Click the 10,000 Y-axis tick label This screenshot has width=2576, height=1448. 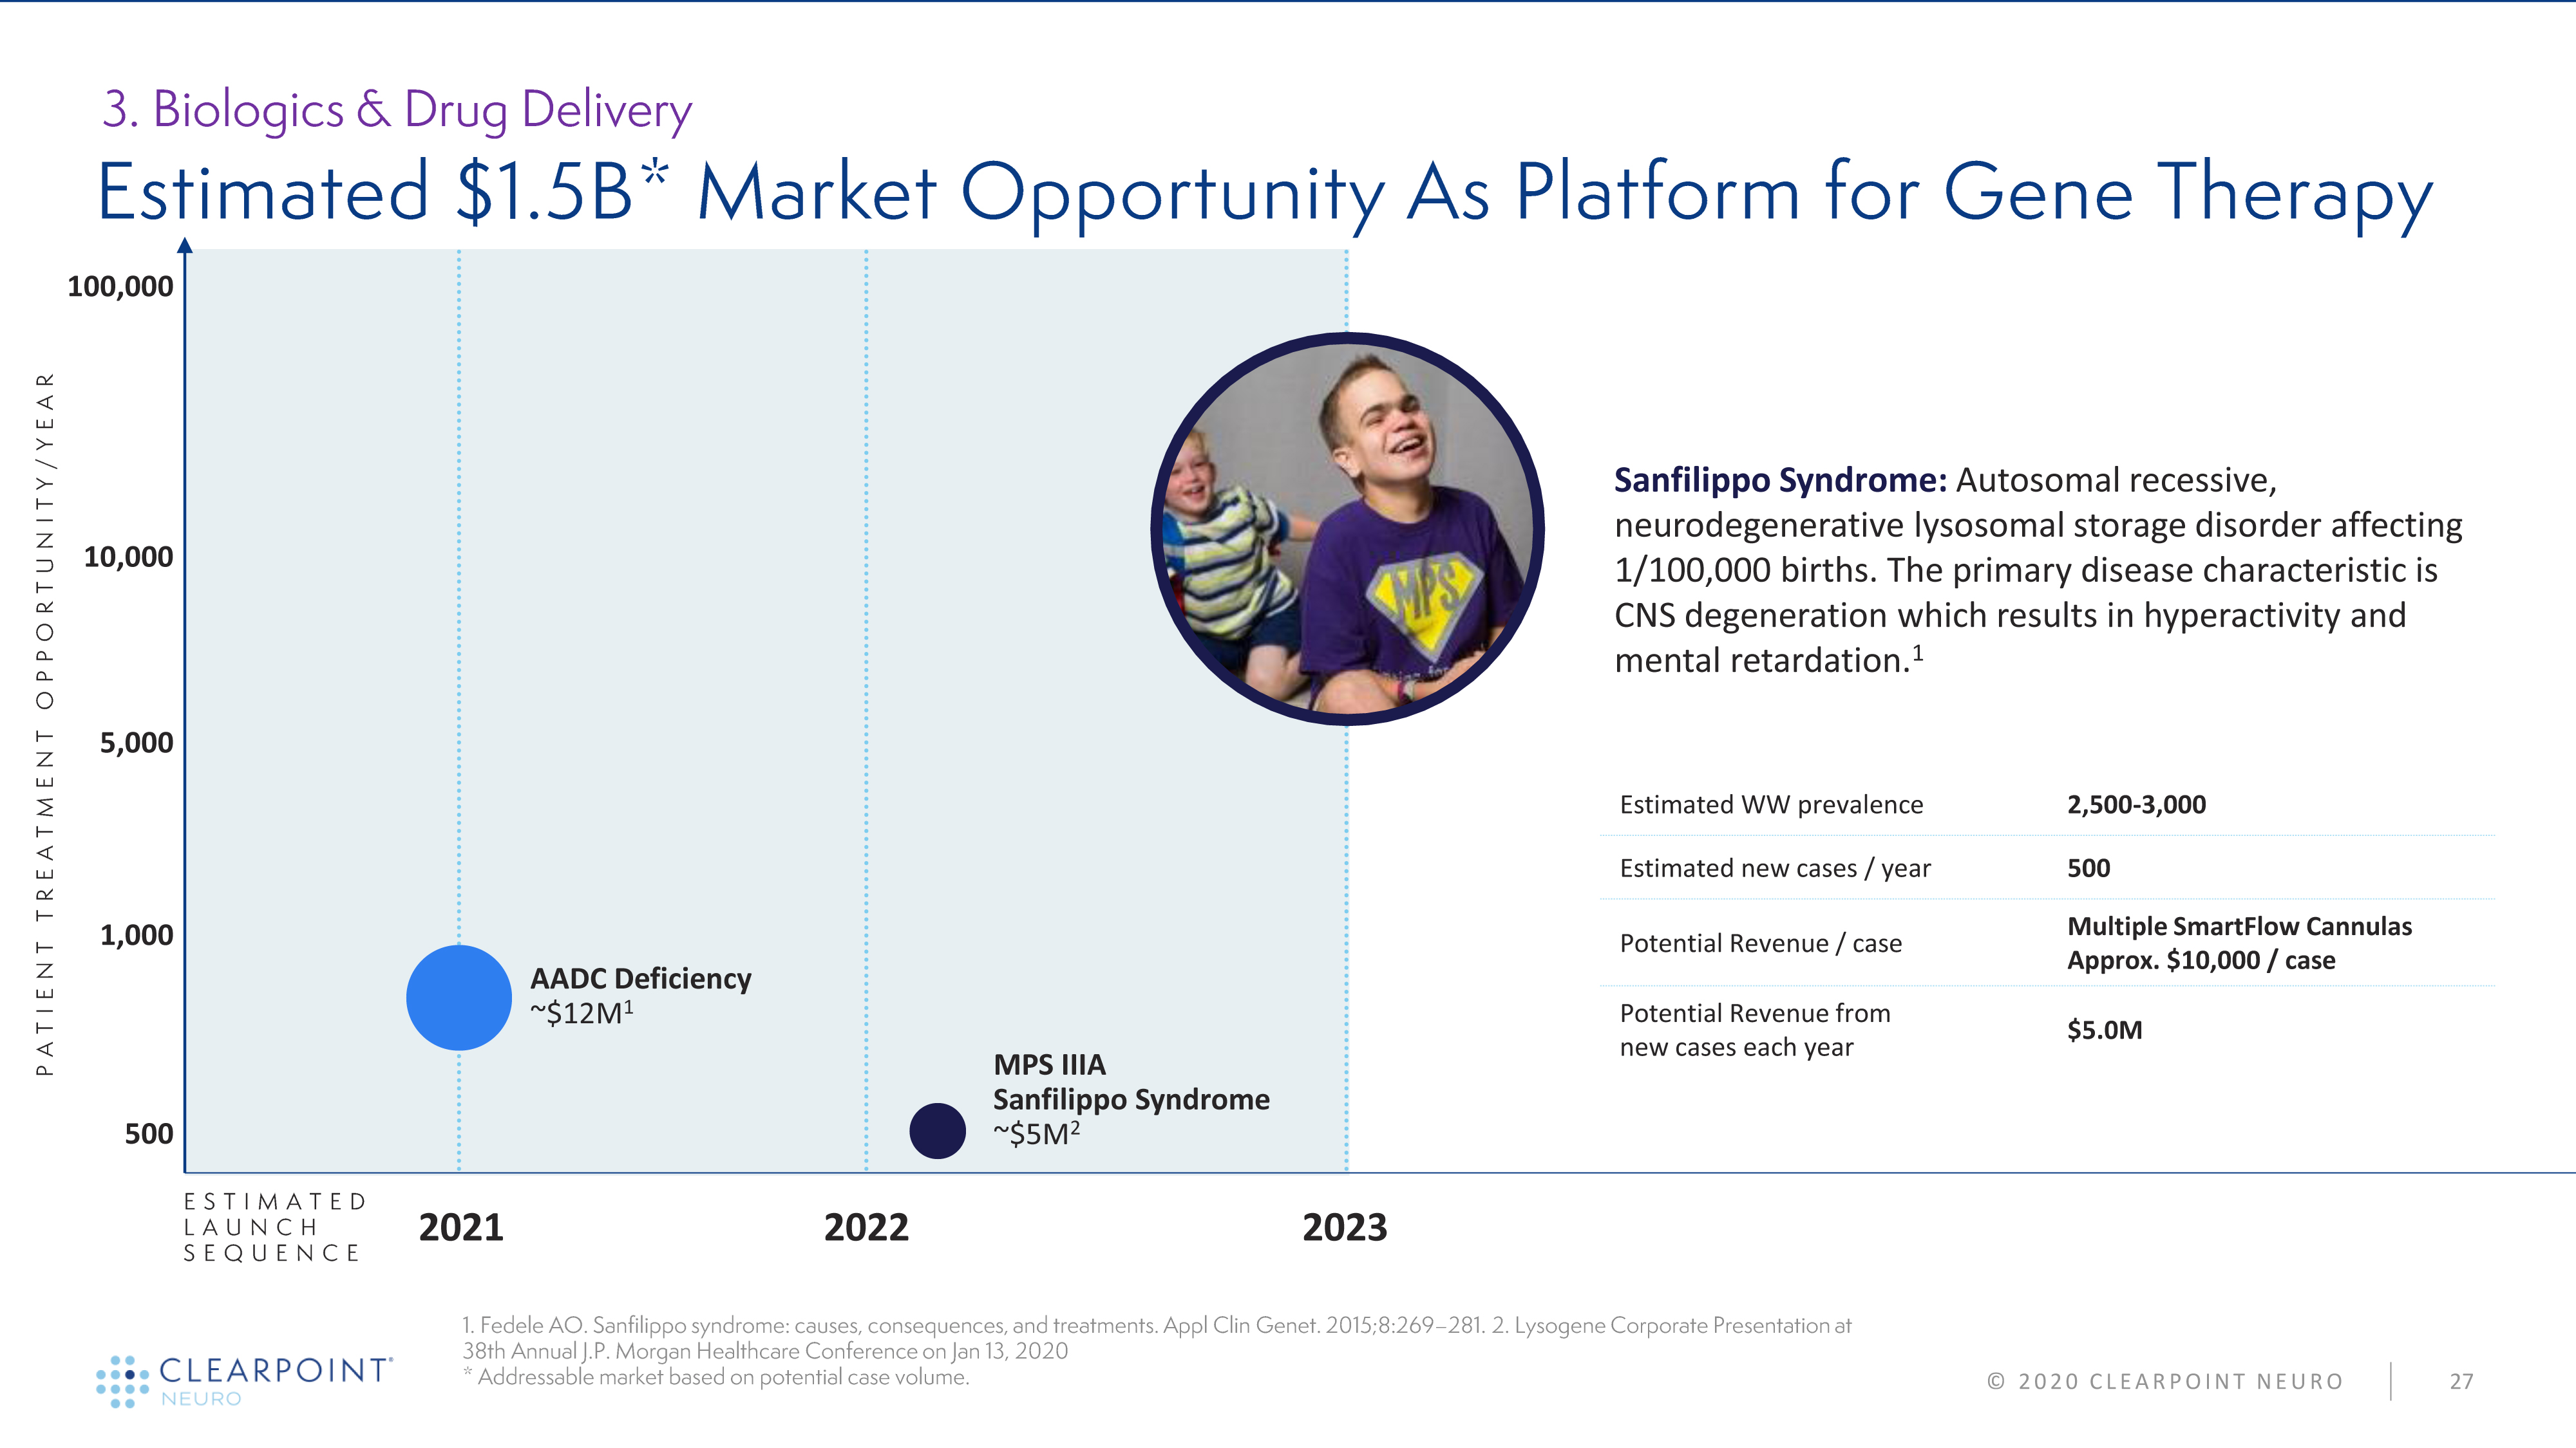pos(128,557)
